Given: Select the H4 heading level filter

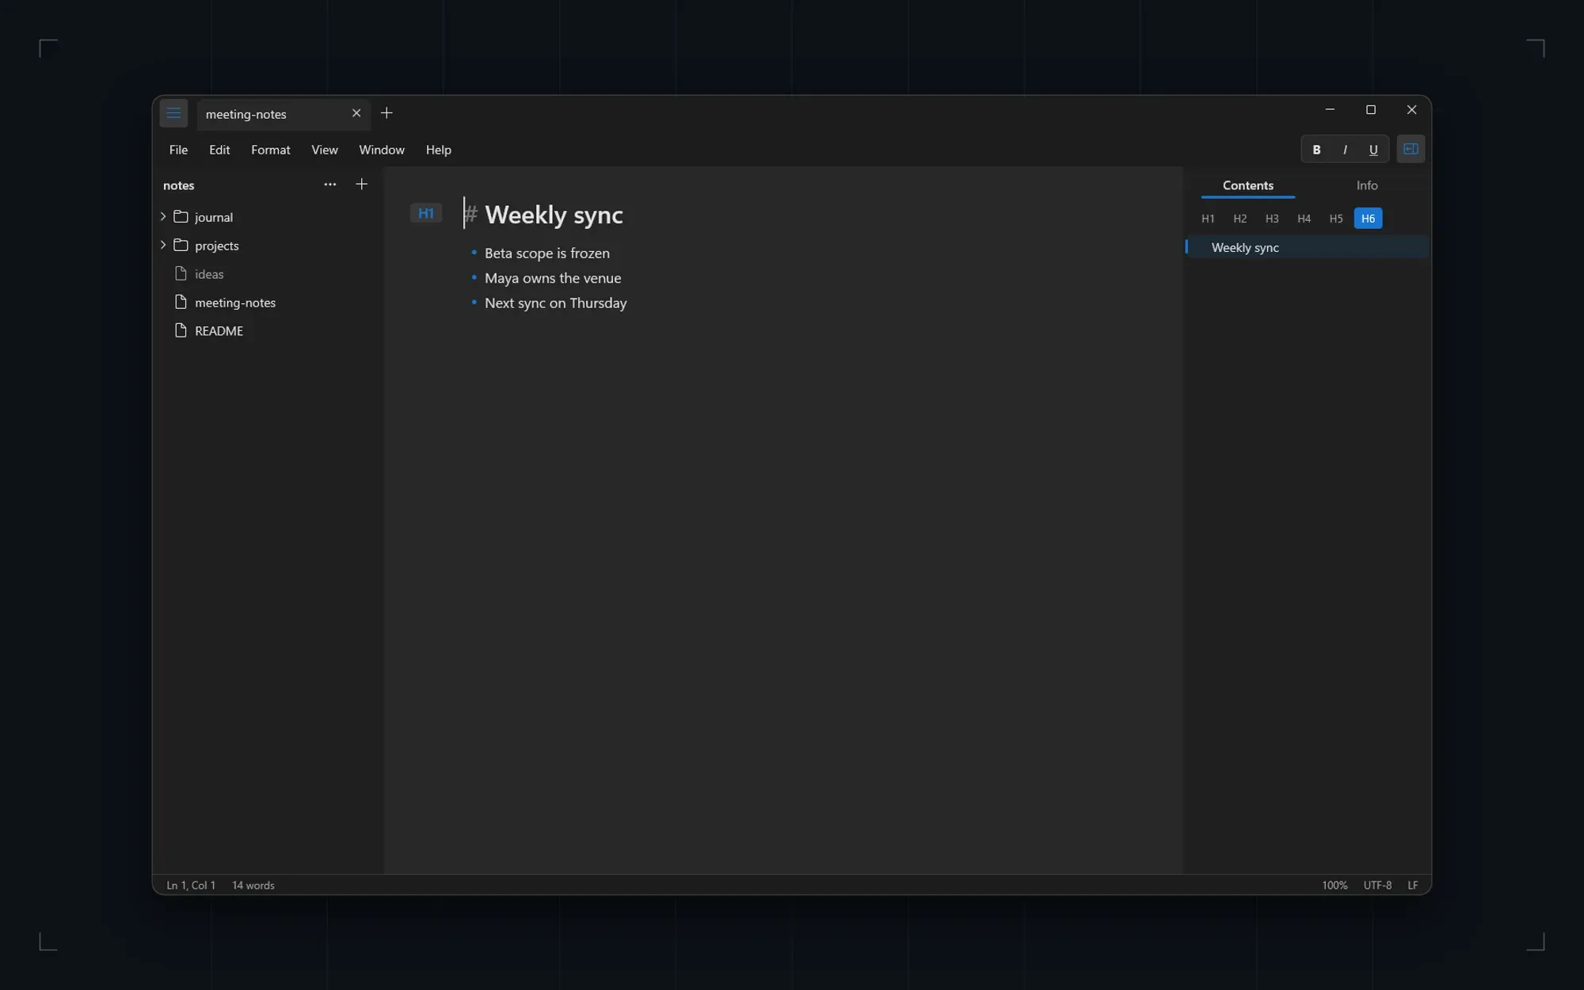Looking at the screenshot, I should (1304, 219).
